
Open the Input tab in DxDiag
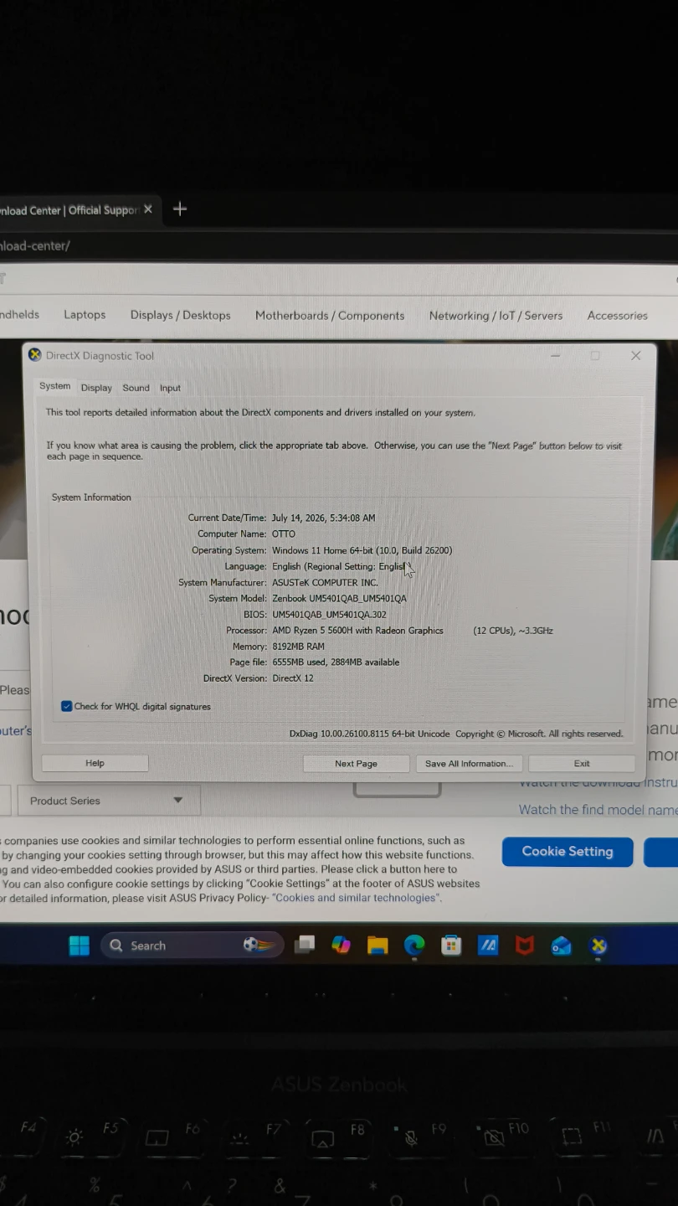[170, 388]
